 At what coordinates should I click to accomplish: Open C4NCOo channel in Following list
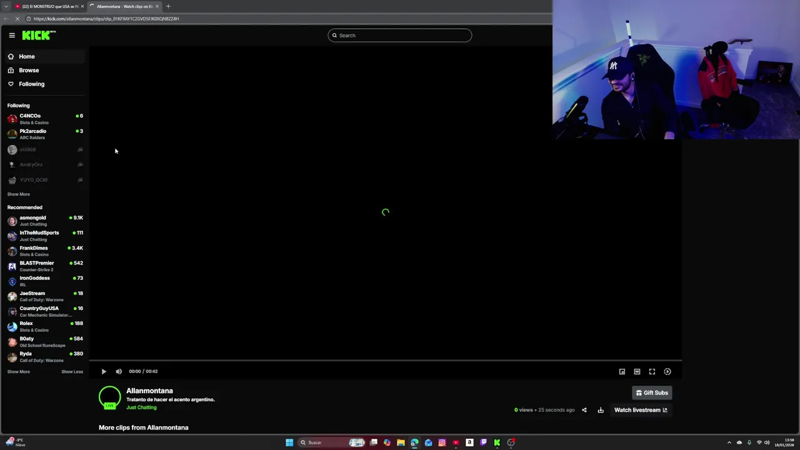pyautogui.click(x=44, y=119)
